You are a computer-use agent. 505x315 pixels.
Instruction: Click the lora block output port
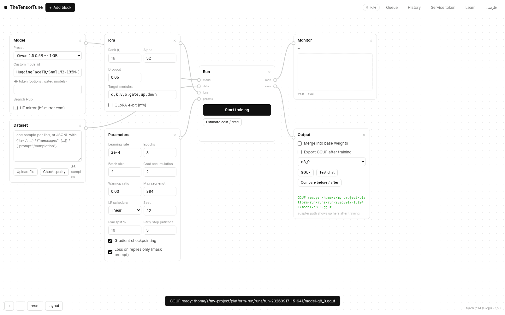pyautogui.click(x=181, y=43)
